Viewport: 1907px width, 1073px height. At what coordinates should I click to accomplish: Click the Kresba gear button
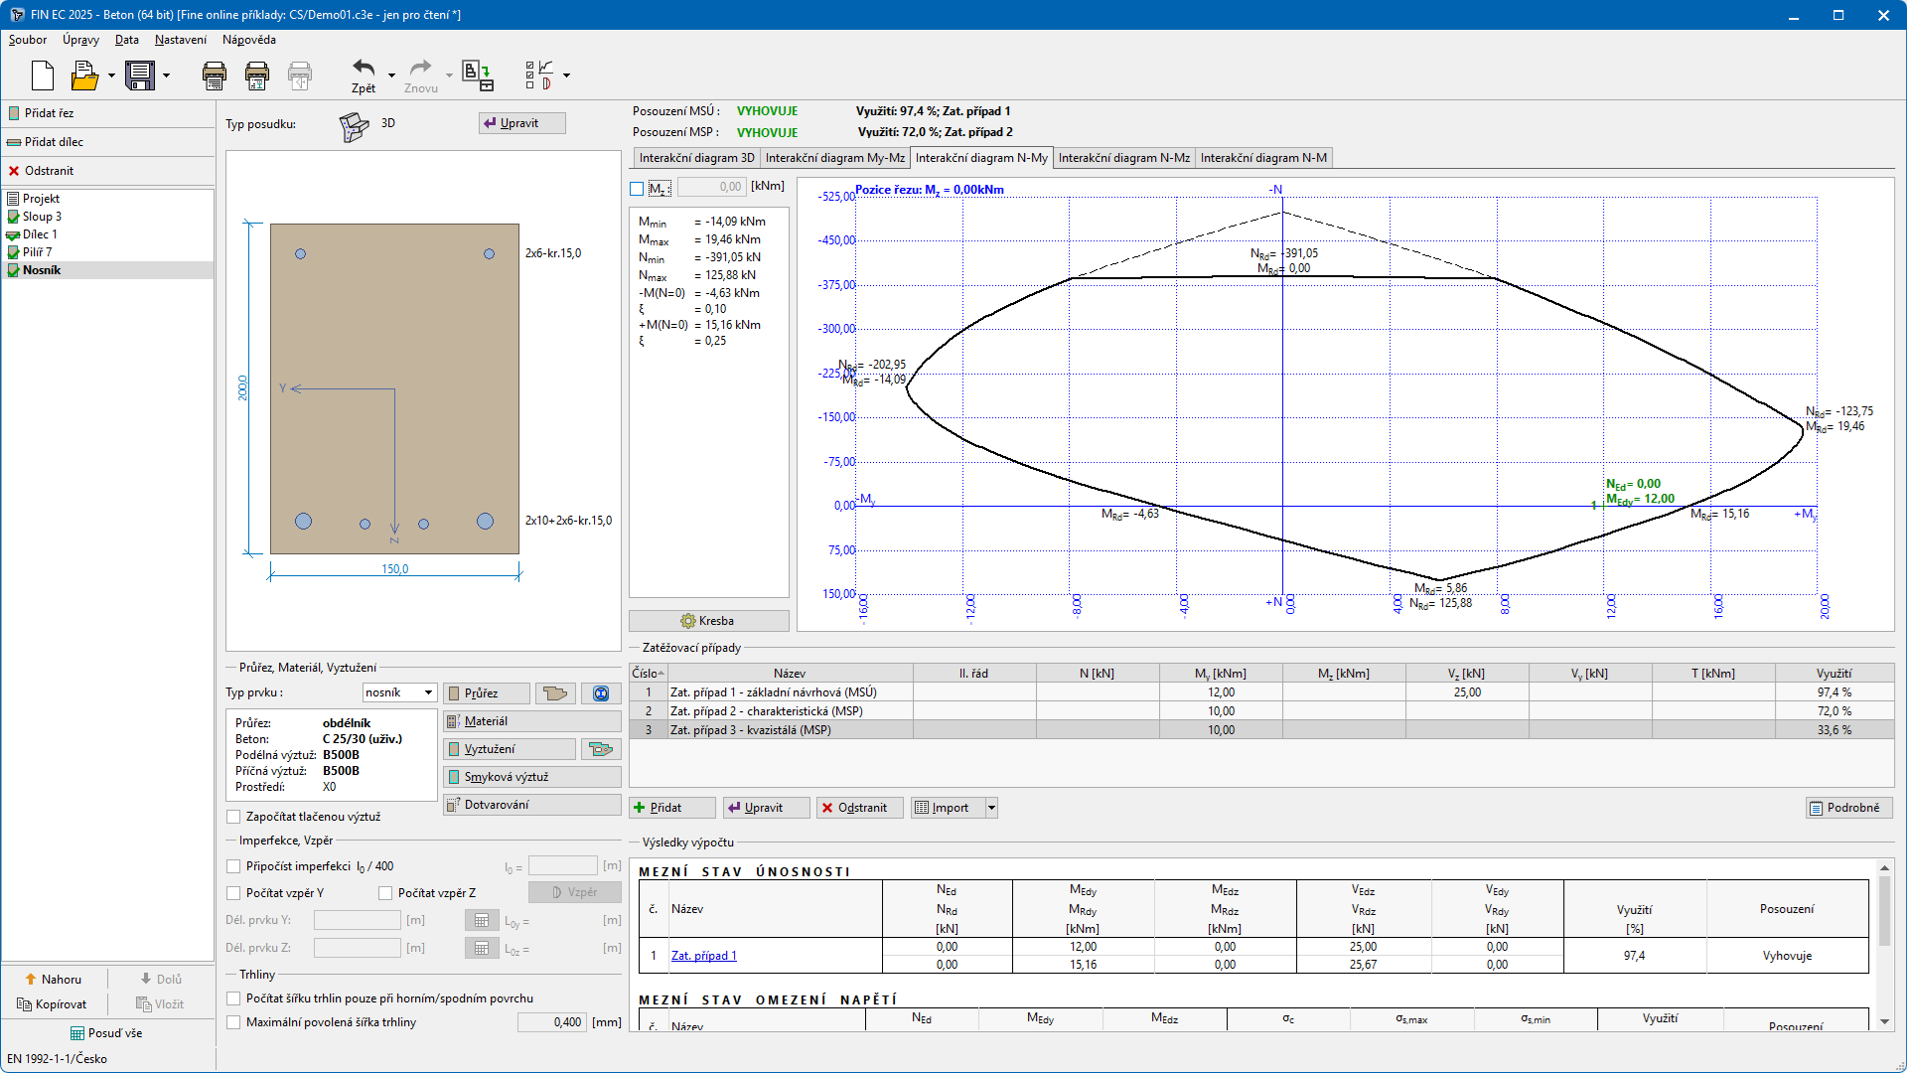tap(708, 621)
